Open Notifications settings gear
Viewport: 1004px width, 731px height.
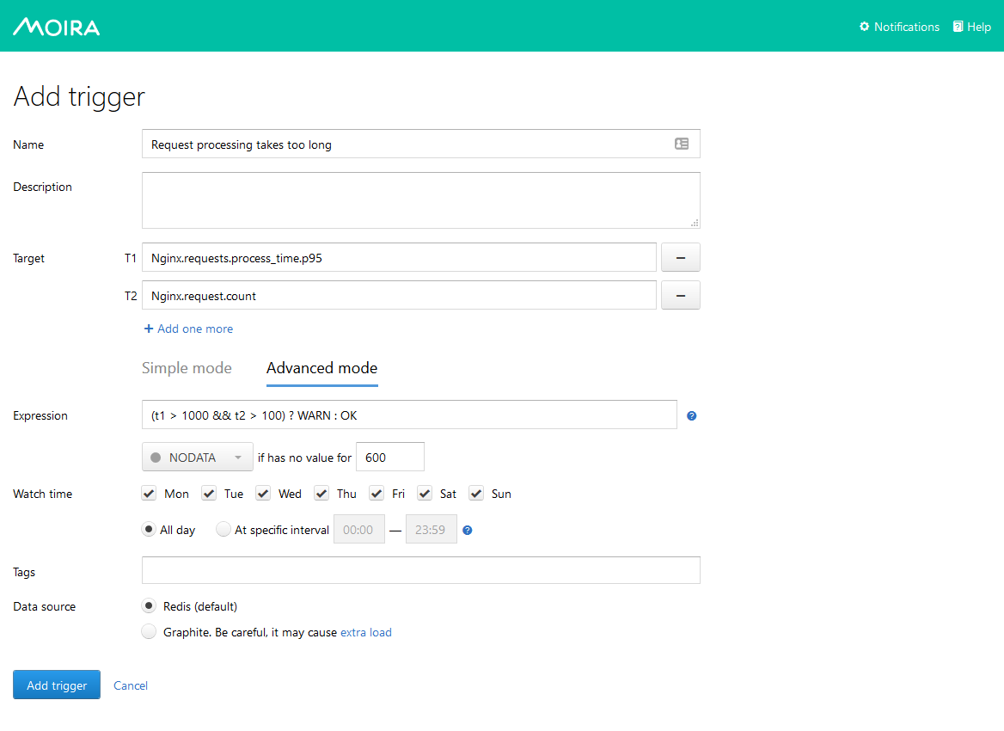(865, 27)
